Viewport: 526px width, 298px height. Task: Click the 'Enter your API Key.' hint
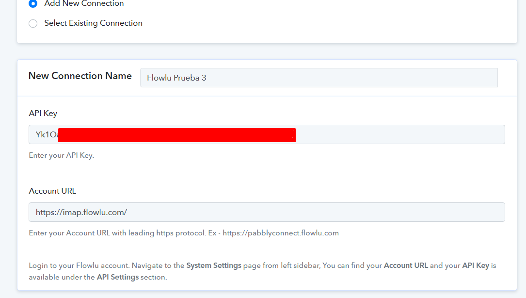coord(61,156)
